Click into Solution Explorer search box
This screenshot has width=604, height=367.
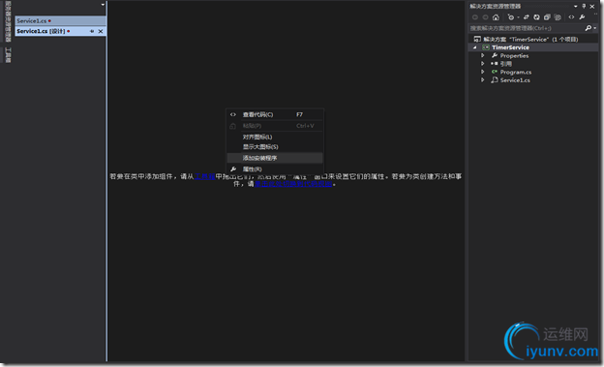point(526,28)
